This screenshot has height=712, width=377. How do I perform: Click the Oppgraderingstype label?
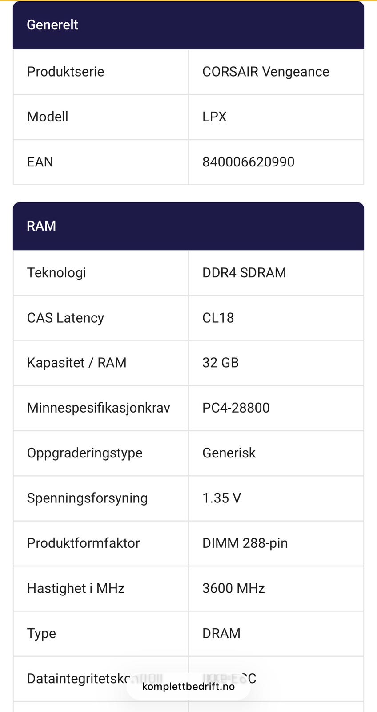(84, 453)
